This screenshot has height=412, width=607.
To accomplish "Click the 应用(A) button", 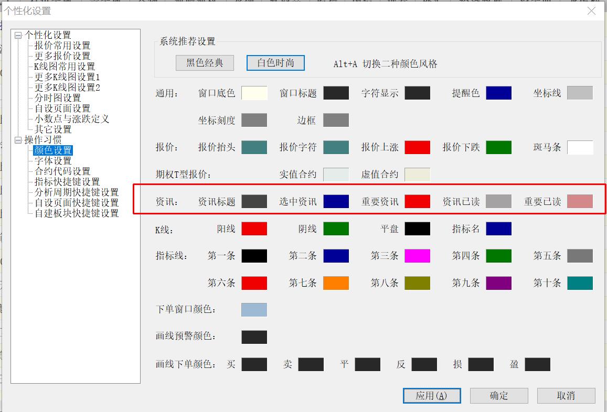I will [x=431, y=396].
